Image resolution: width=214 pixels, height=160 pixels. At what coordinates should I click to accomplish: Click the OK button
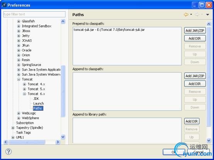[x=173, y=152]
